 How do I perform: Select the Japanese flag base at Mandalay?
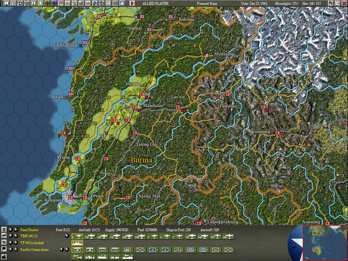(135, 107)
